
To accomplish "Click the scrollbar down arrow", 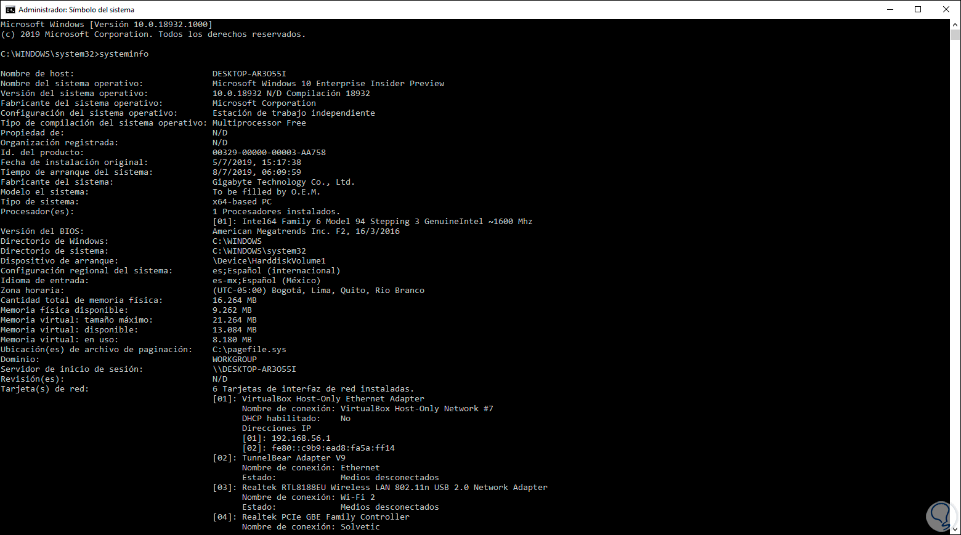I will tap(955, 529).
